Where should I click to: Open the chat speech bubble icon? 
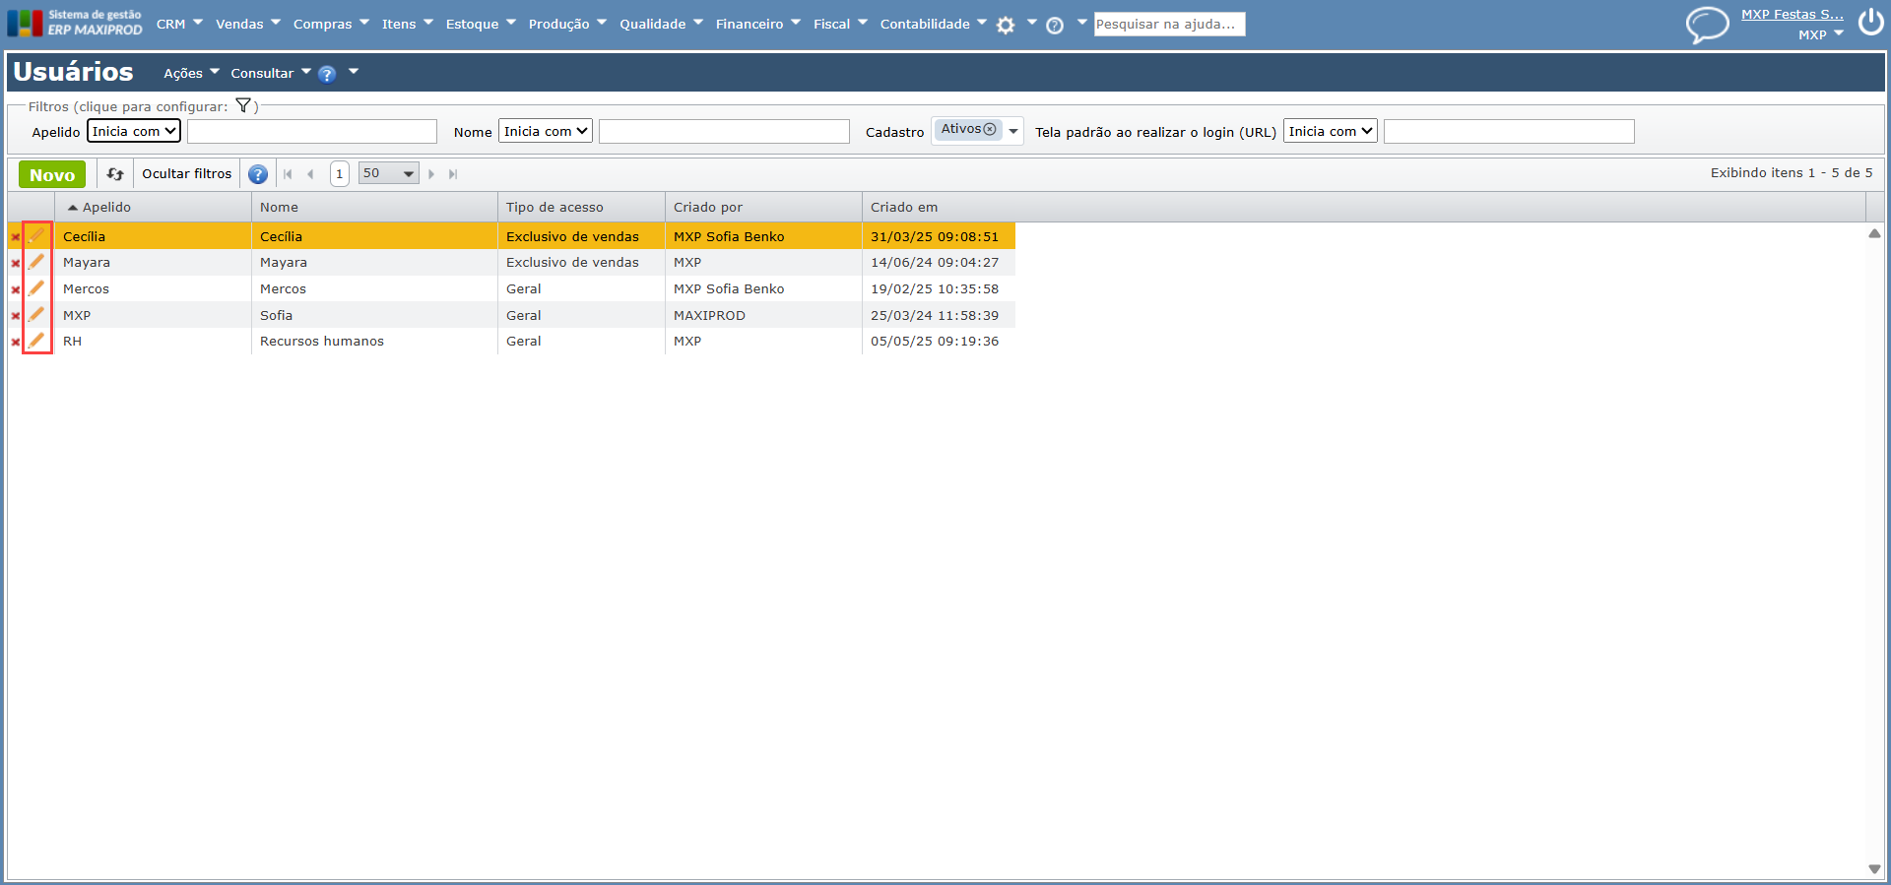click(x=1707, y=25)
